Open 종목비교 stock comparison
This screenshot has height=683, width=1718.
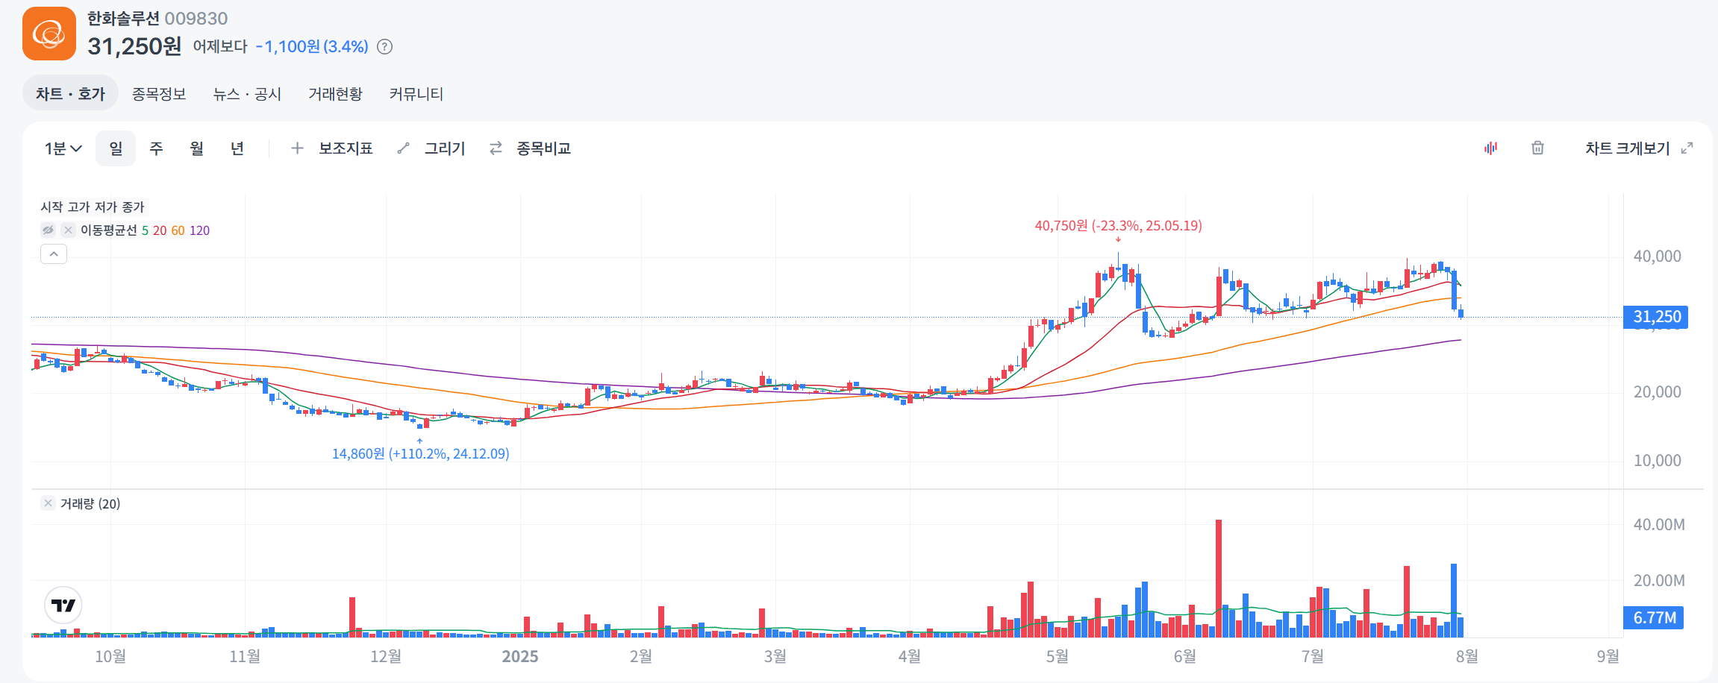click(x=543, y=148)
